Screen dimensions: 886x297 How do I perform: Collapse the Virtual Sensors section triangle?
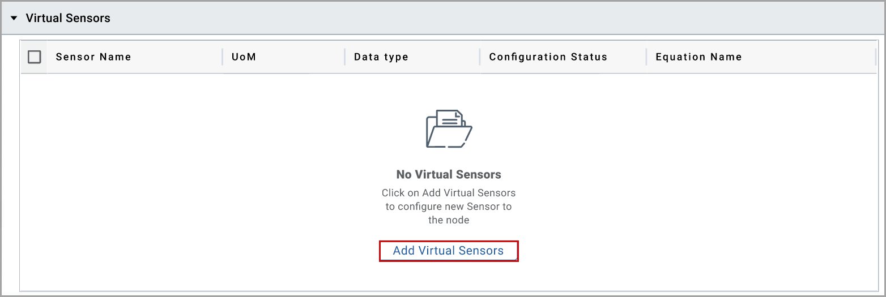pyautogui.click(x=14, y=18)
